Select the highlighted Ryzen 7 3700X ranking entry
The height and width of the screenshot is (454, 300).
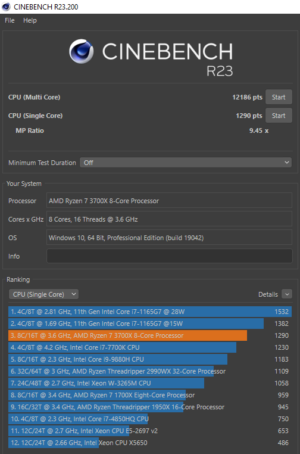pyautogui.click(x=150, y=335)
